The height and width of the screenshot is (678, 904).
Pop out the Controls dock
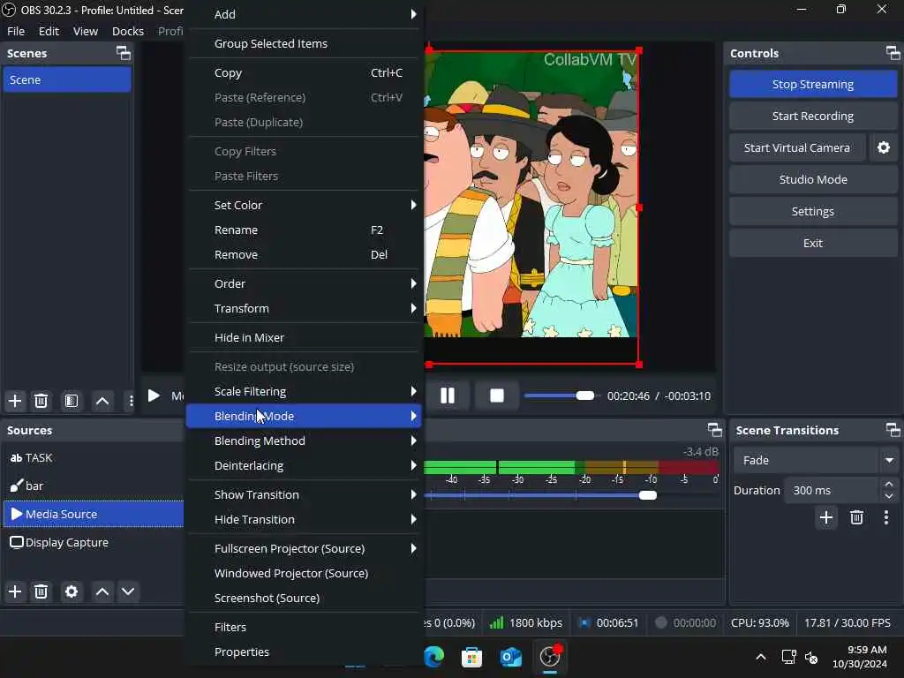893,53
